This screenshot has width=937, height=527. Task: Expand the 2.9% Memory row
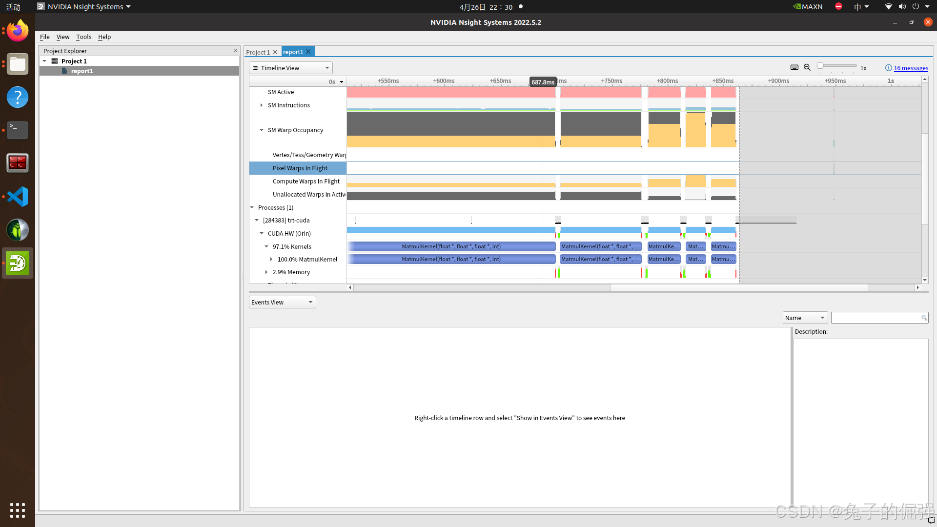(266, 272)
